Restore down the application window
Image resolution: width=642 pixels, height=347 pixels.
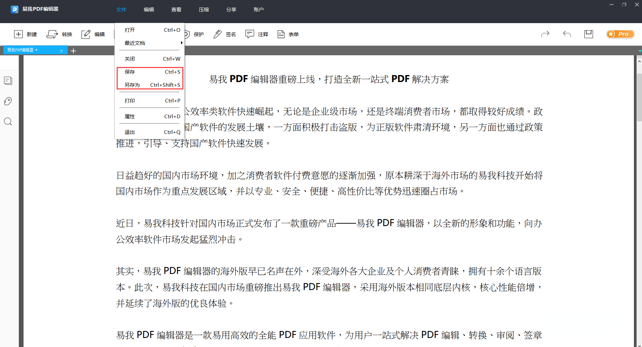(x=624, y=5)
